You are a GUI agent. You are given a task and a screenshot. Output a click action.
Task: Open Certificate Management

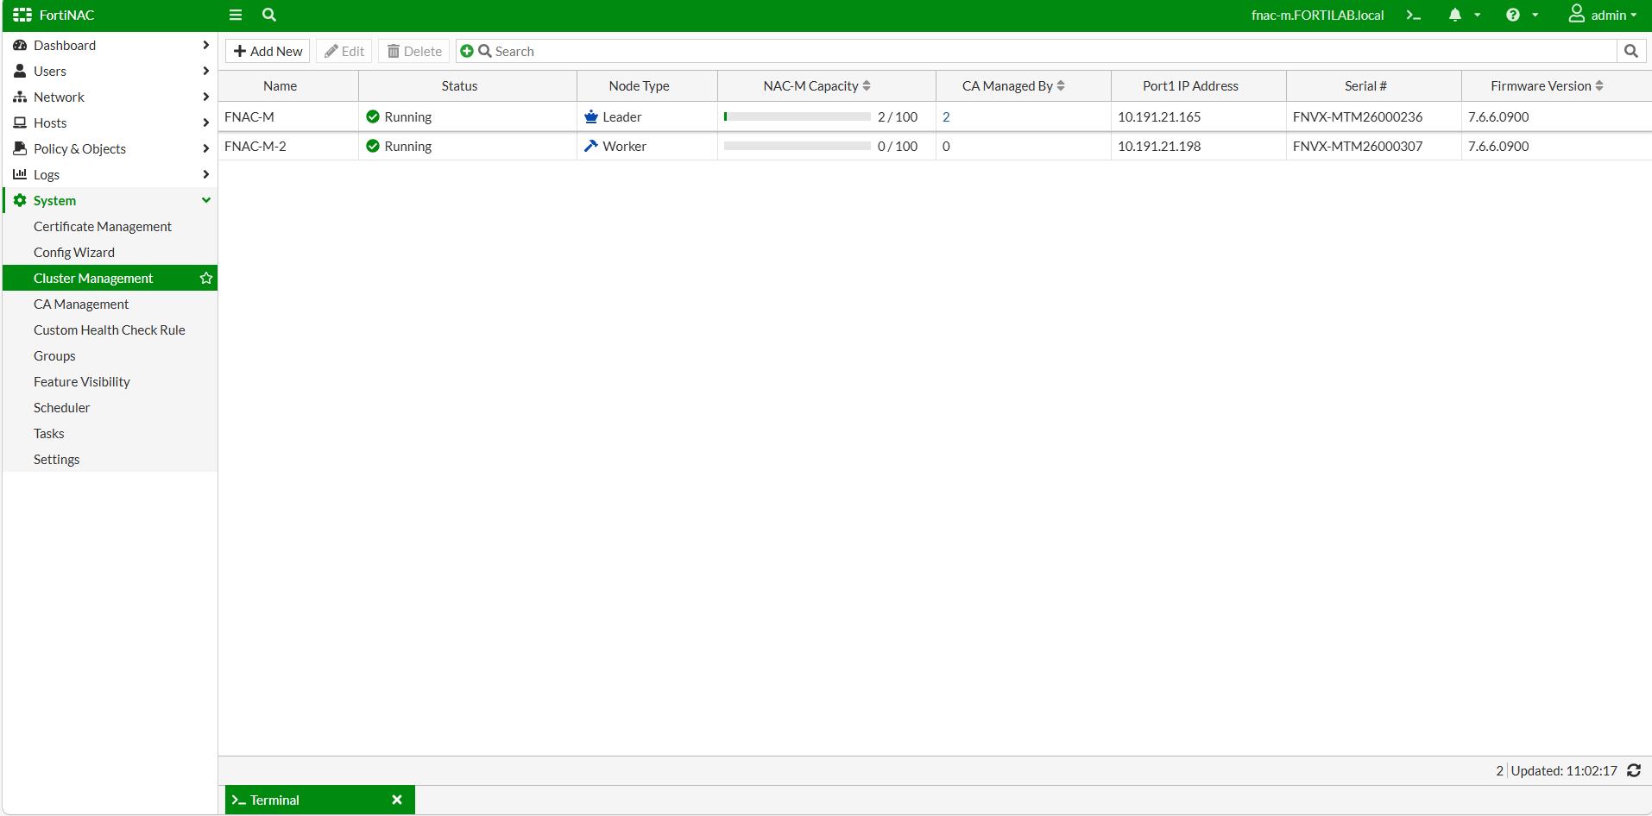(103, 226)
